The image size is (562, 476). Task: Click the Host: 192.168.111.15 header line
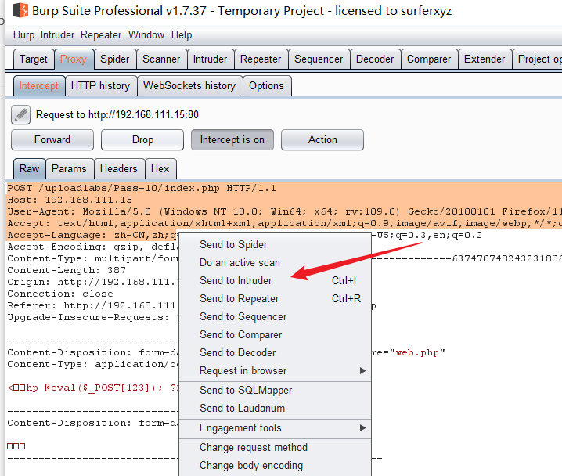(70, 200)
